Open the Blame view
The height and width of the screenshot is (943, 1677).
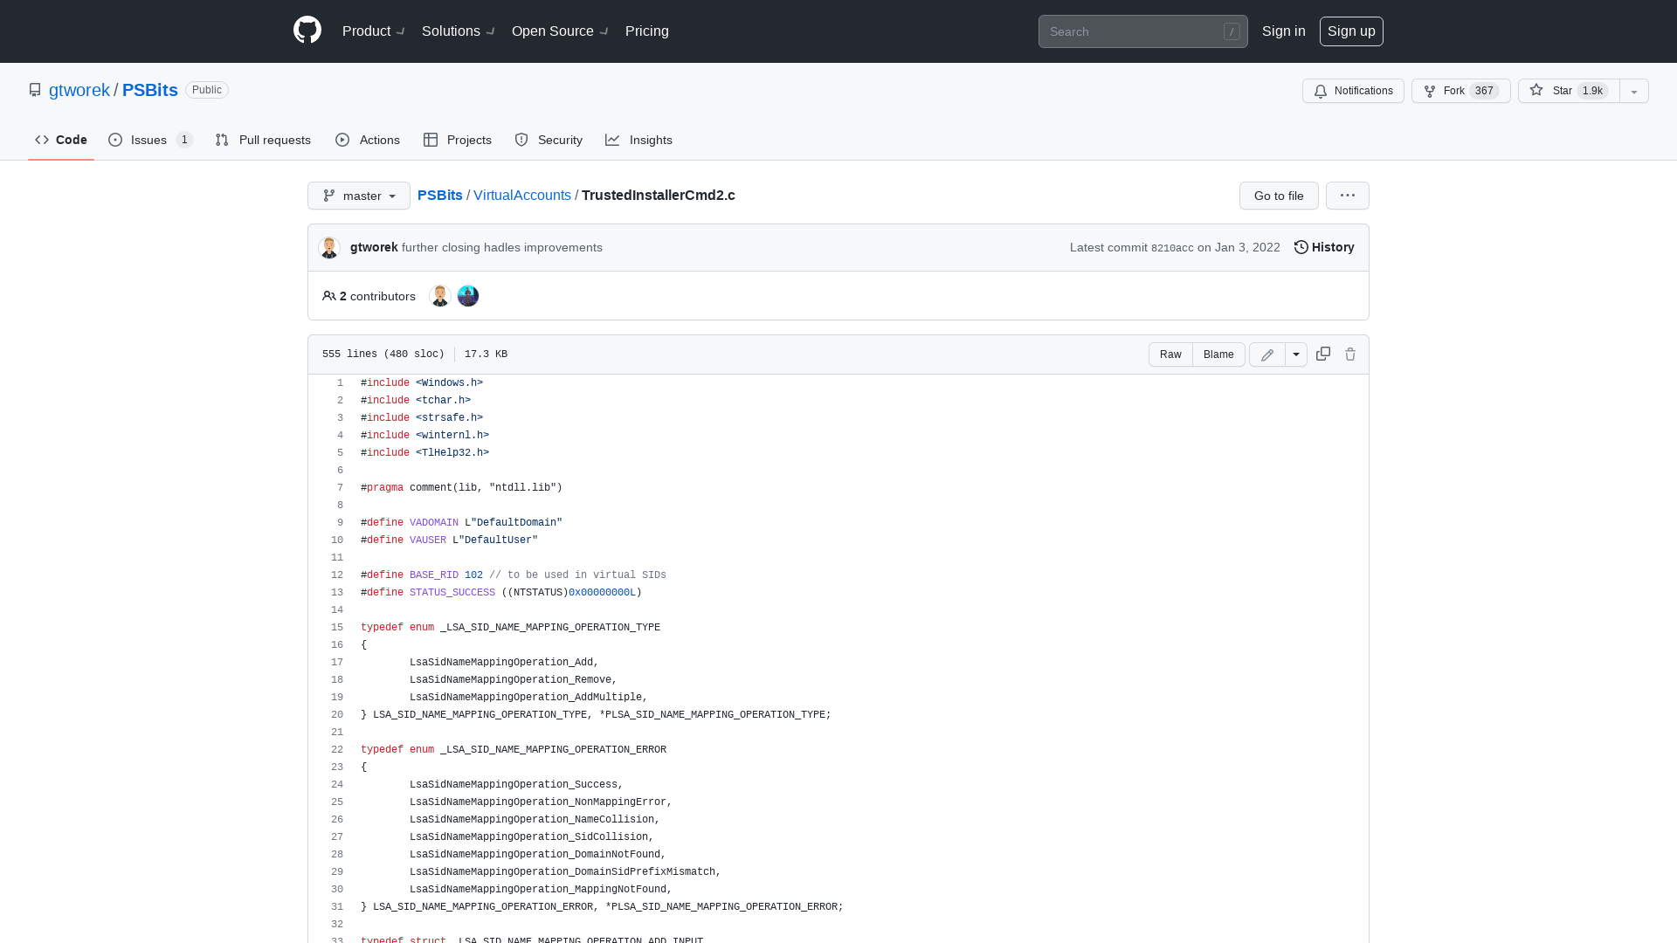pyautogui.click(x=1218, y=354)
